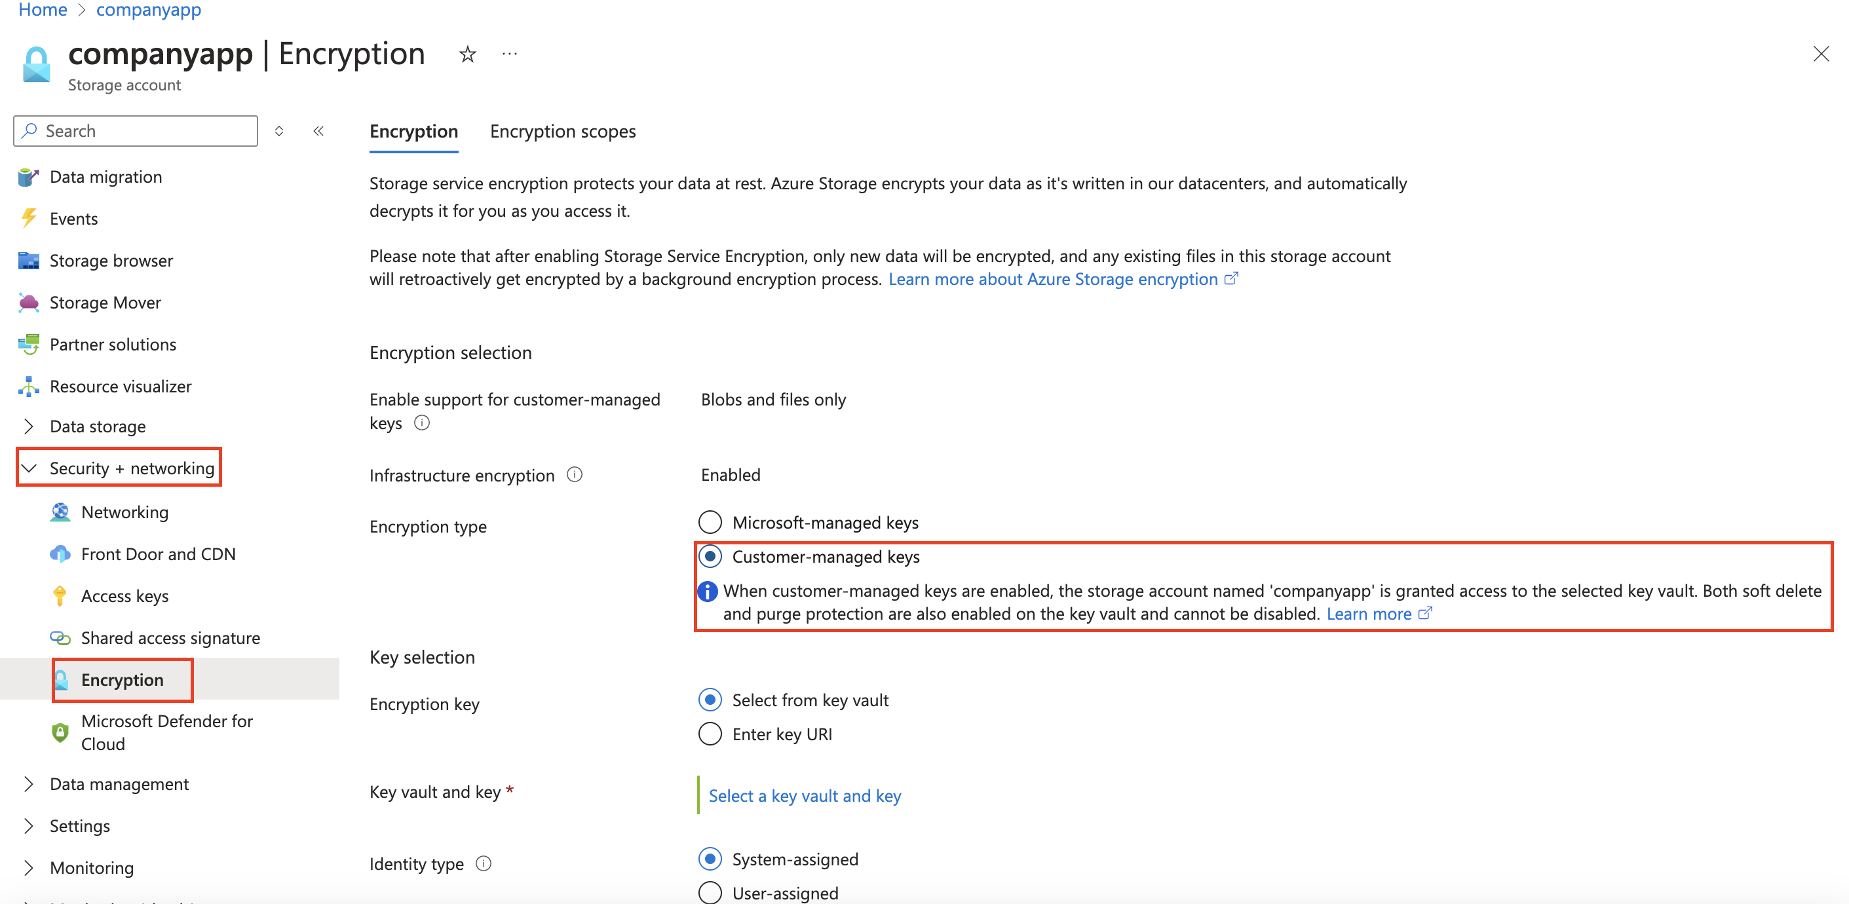Click the companyapp storage account lock icon
1849x904 pixels.
(36, 65)
